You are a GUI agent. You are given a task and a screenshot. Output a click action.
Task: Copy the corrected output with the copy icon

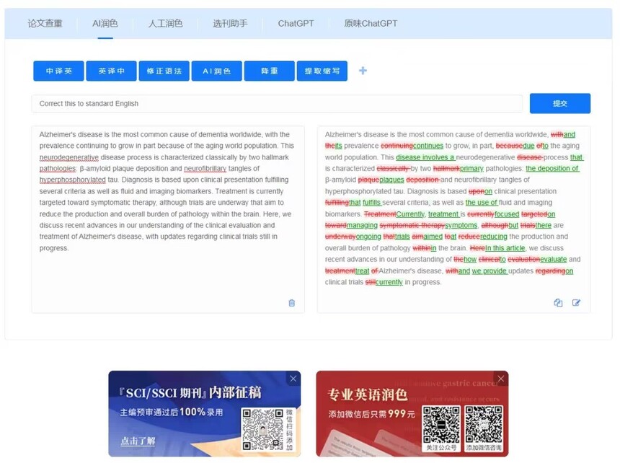558,303
